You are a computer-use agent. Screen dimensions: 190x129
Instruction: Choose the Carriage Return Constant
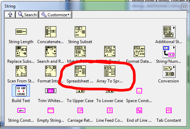coord(80,110)
